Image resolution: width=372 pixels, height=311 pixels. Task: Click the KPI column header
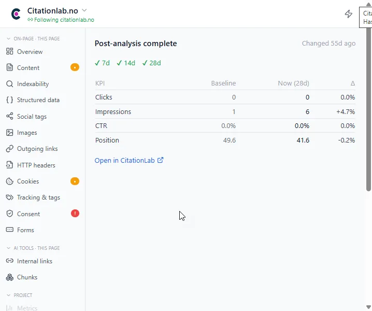pyautogui.click(x=100, y=83)
